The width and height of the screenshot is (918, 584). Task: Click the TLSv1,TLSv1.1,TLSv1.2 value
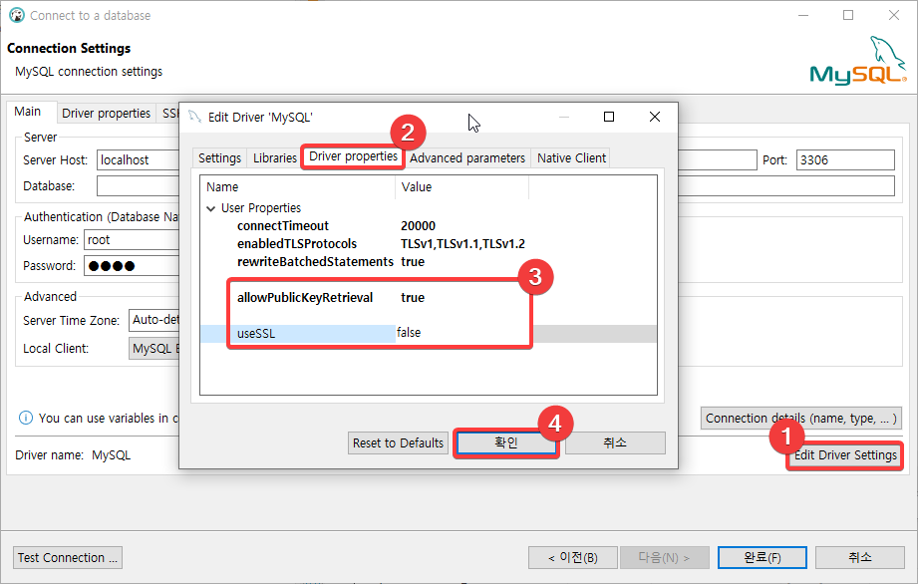click(x=462, y=244)
